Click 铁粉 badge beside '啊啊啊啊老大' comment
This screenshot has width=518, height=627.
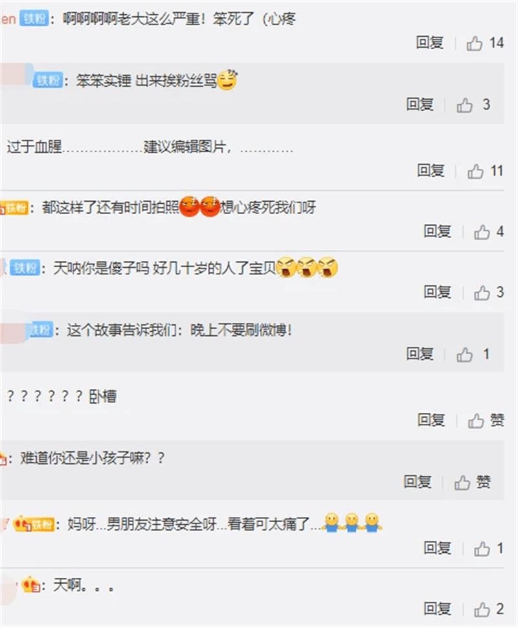pyautogui.click(x=34, y=19)
